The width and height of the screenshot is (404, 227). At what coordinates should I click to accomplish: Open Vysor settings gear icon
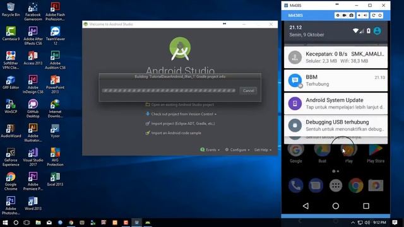click(338, 15)
